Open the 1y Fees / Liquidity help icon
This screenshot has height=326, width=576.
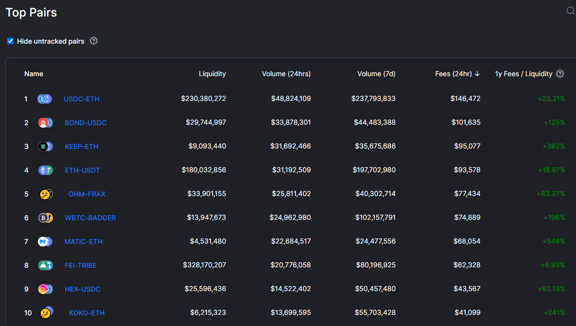560,74
